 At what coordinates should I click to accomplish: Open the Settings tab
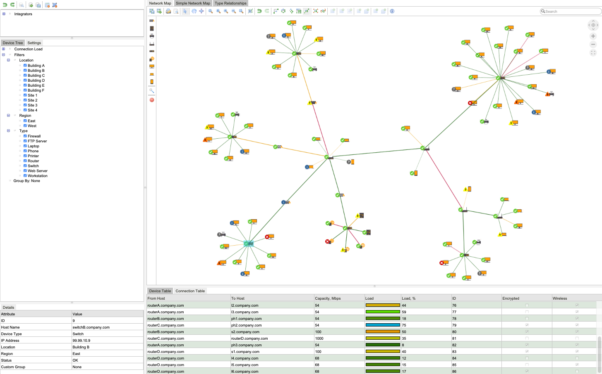click(34, 43)
